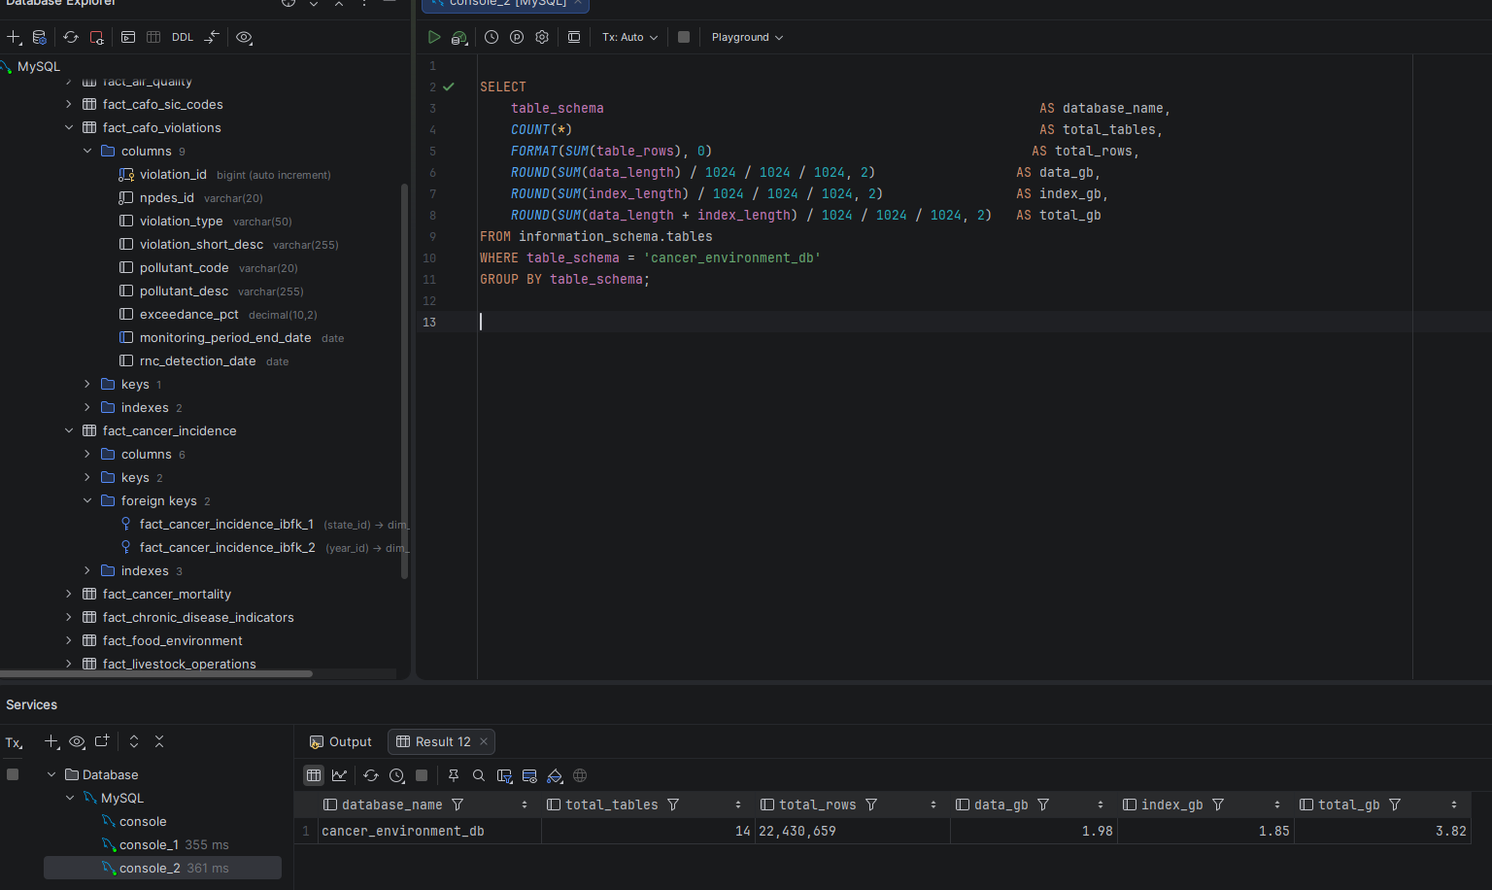Select console_2 session in Services
This screenshot has width=1492, height=890.
[150, 868]
